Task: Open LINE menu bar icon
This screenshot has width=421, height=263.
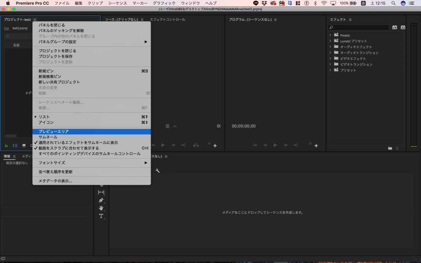Action: click(256, 3)
